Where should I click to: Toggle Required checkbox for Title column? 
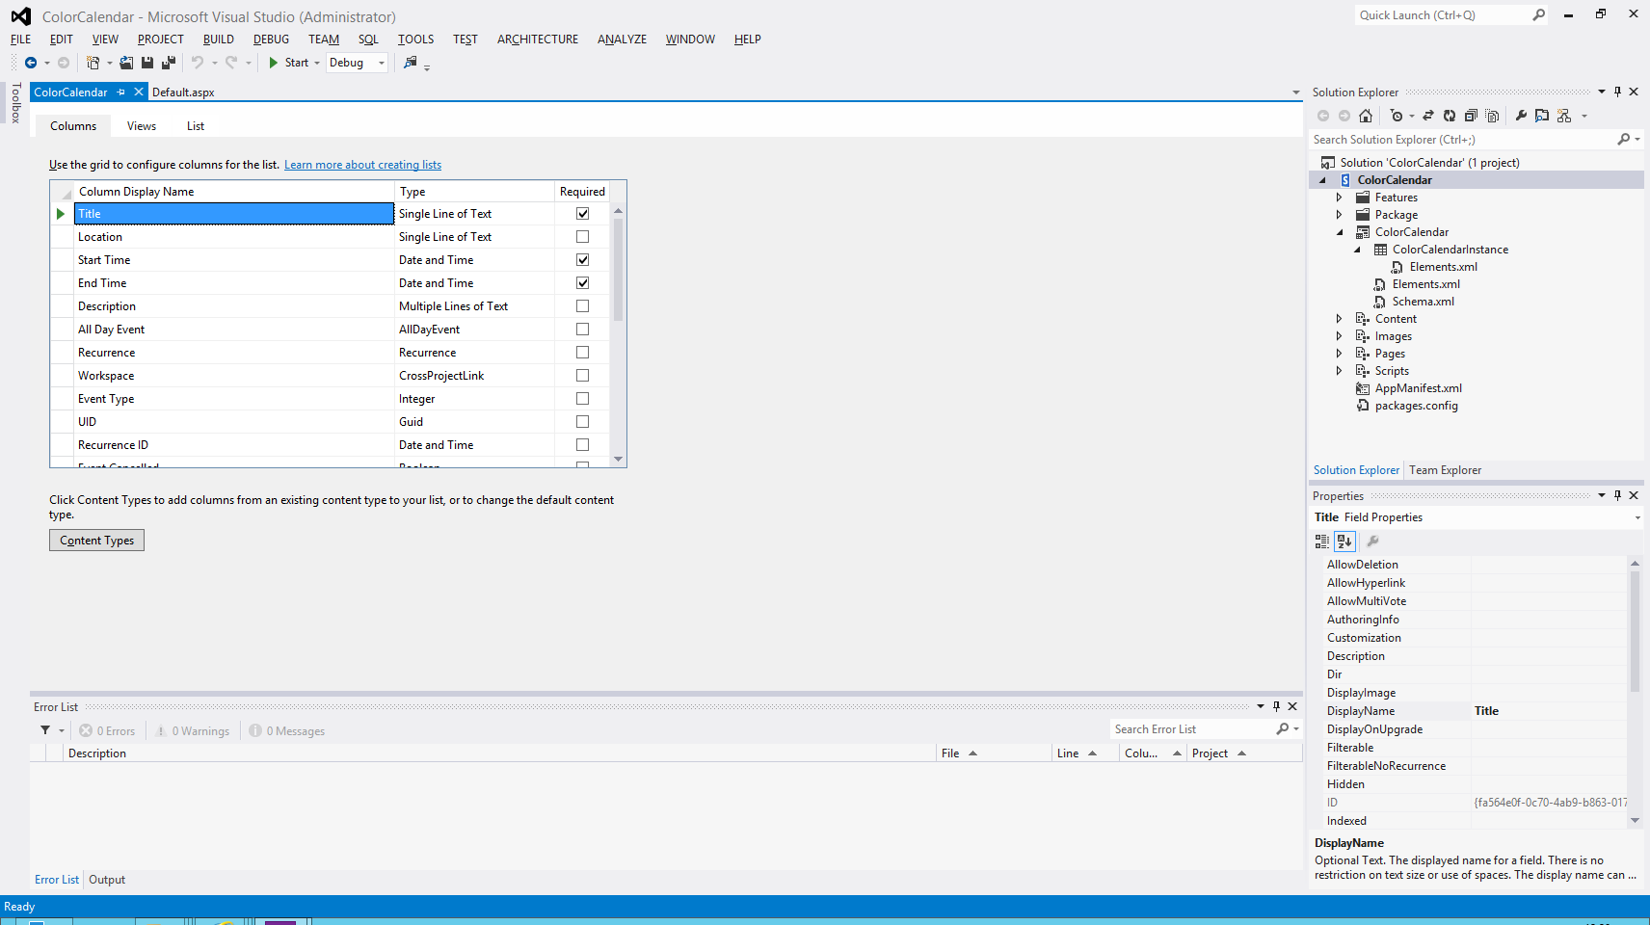coord(582,214)
